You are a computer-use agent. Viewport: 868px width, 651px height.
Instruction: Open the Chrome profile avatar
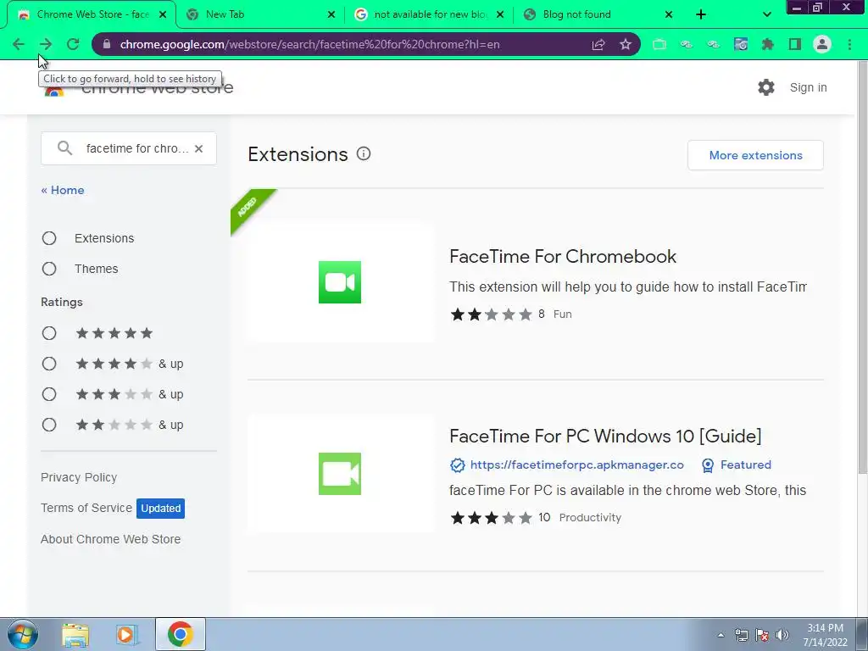click(x=822, y=44)
